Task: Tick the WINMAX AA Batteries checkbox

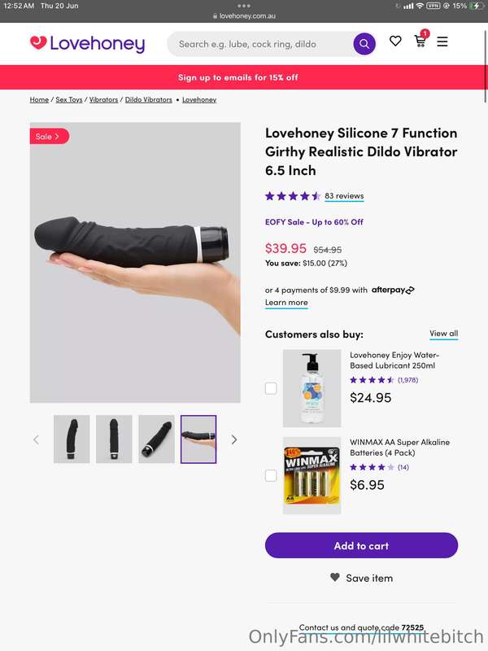Action: point(271,475)
